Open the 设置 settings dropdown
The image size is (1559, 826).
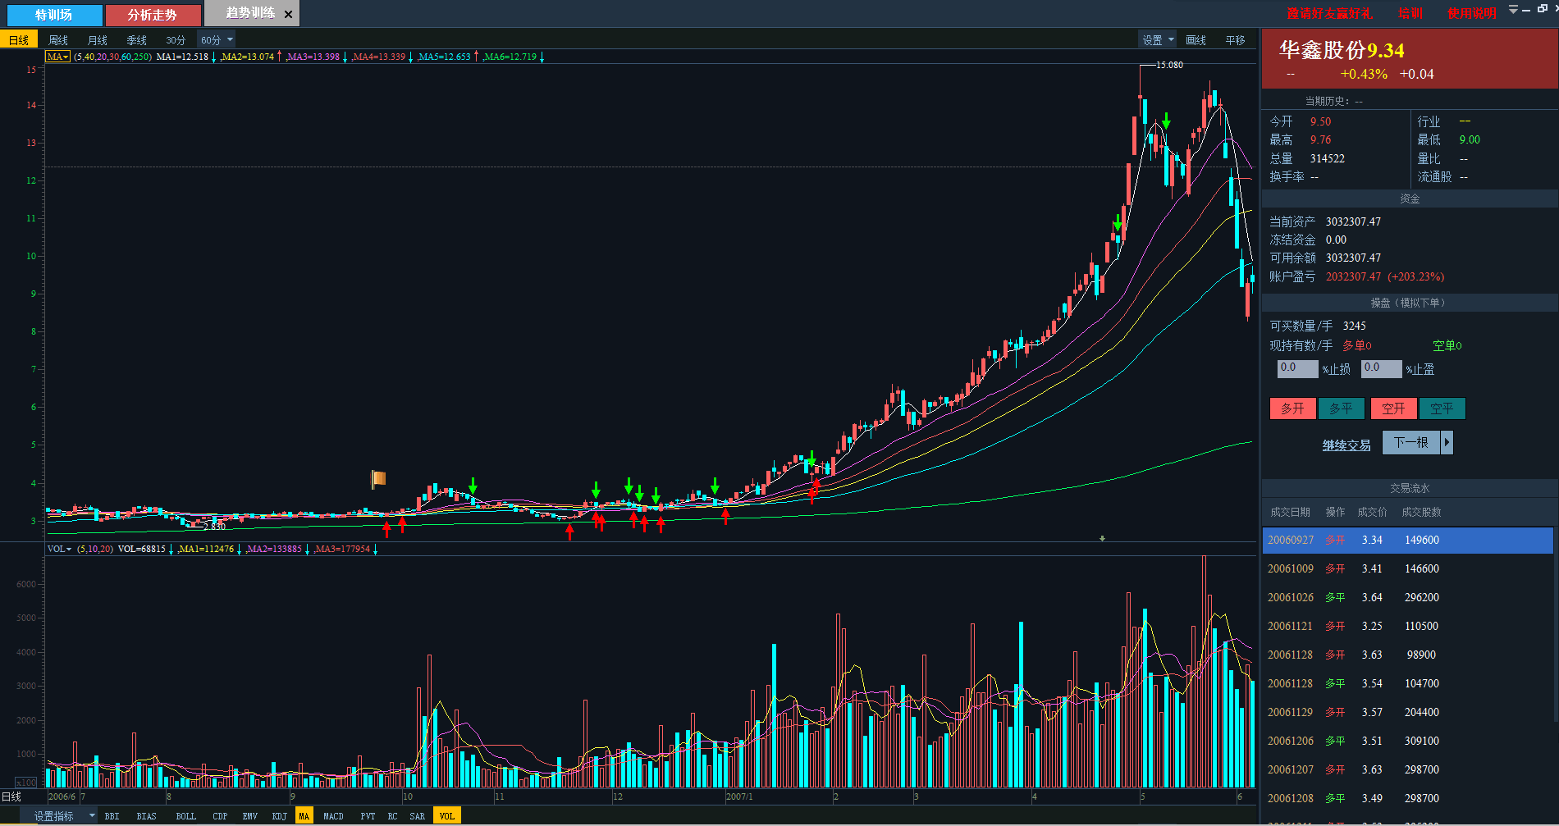coord(1158,40)
